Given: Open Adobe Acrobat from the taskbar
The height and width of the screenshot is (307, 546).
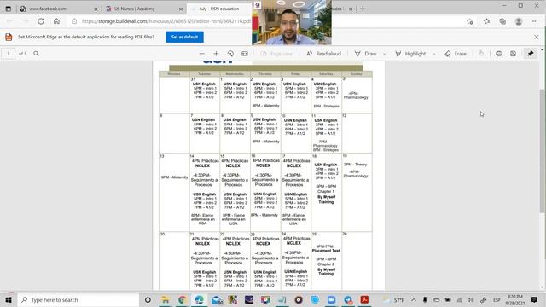Looking at the screenshot, I should (364, 299).
